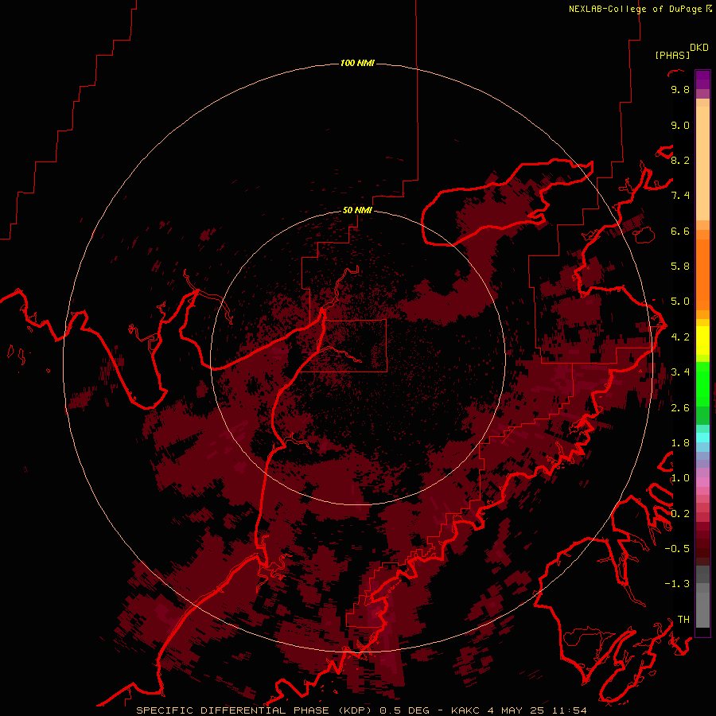The height and width of the screenshot is (716, 716).
Task: Click the 50 NMI range ring label
Action: [x=357, y=210]
